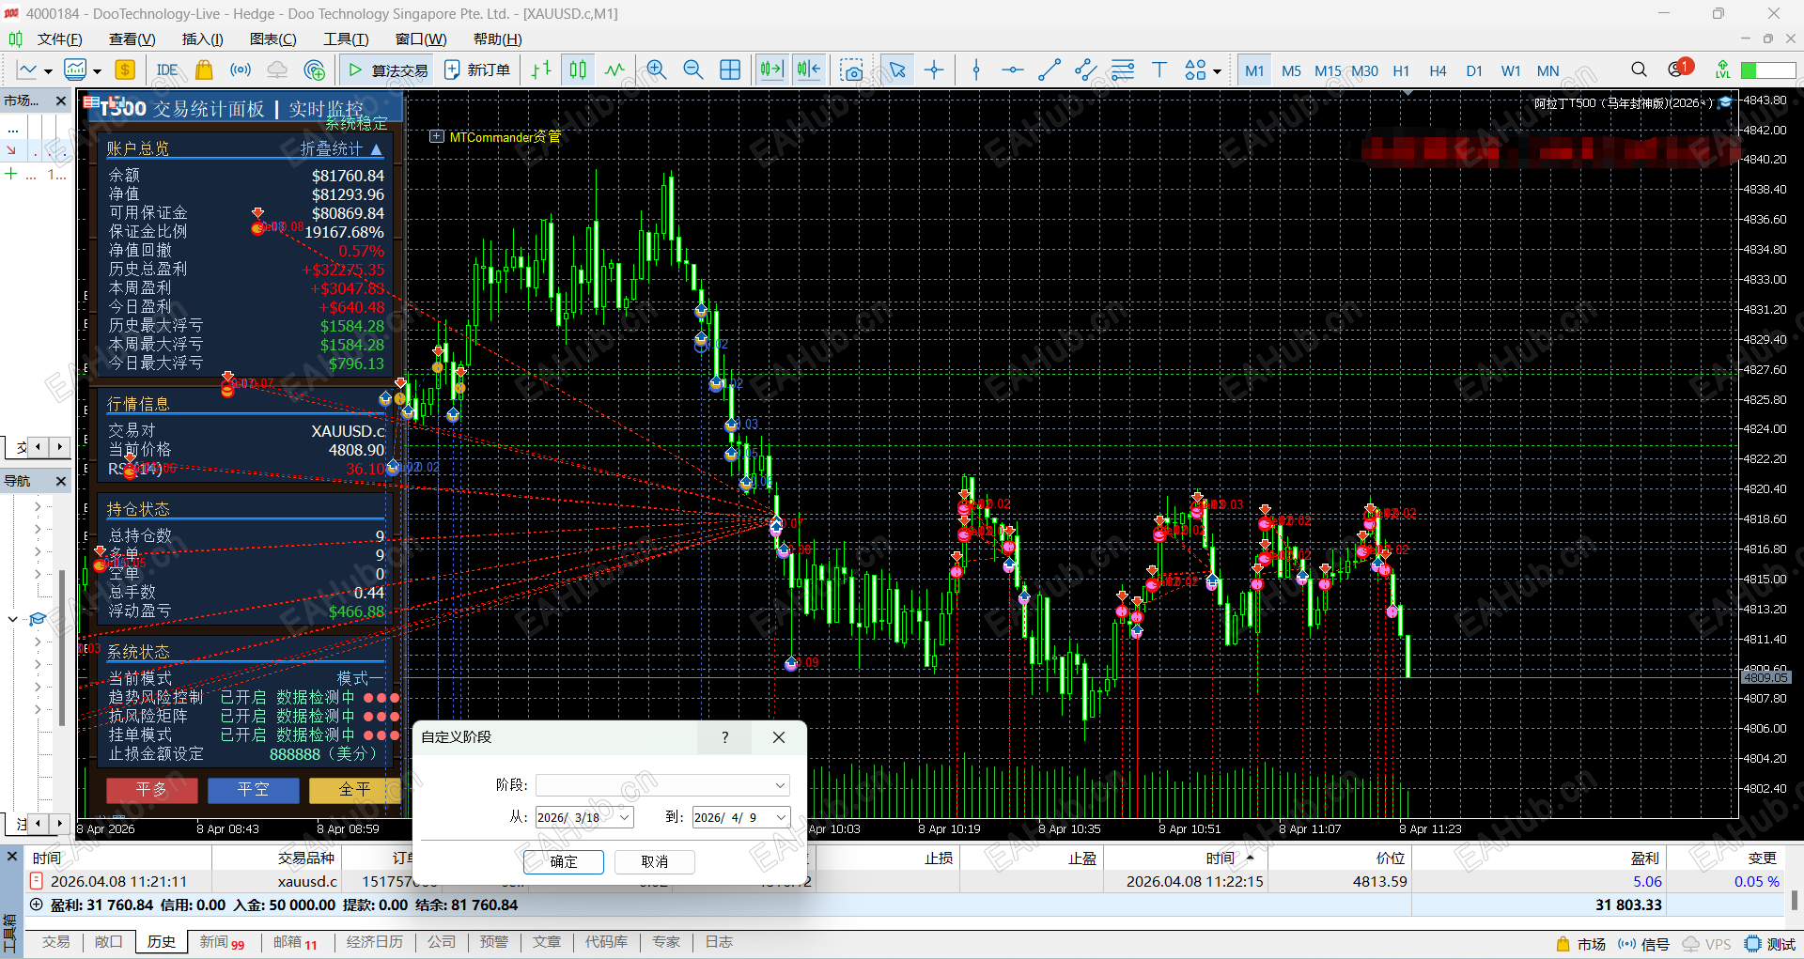Open the 从 start date picker
This screenshot has height=959, width=1804.
point(625,817)
